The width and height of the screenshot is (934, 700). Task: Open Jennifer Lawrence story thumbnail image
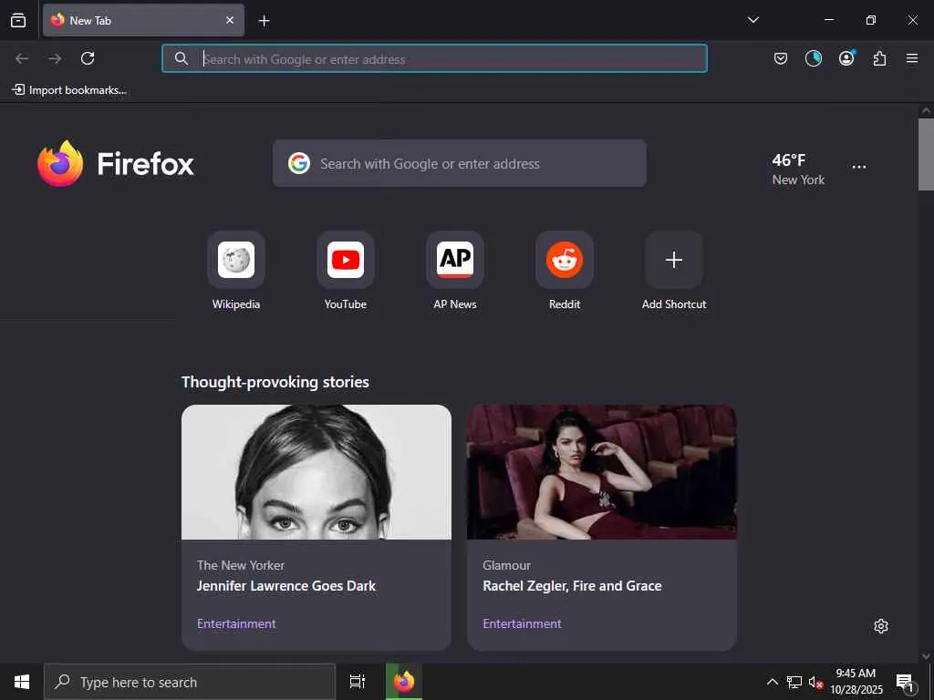(317, 472)
